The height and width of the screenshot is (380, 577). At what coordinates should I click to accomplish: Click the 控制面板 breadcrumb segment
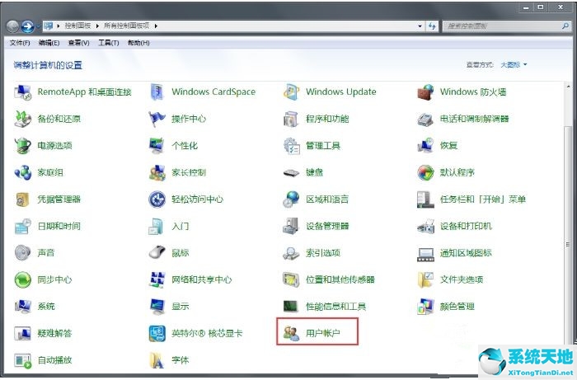click(77, 26)
